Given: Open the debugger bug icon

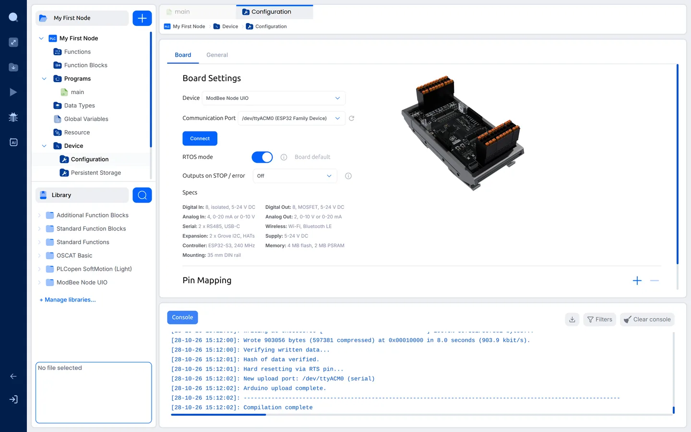Looking at the screenshot, I should 13,117.
